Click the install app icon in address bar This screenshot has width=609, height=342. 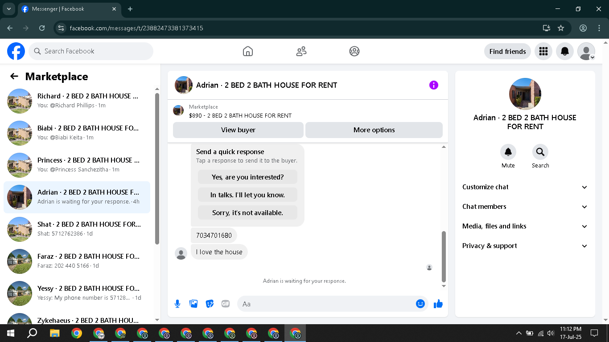tap(547, 28)
